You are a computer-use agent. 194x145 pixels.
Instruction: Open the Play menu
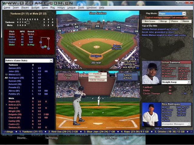(x=52, y=8)
